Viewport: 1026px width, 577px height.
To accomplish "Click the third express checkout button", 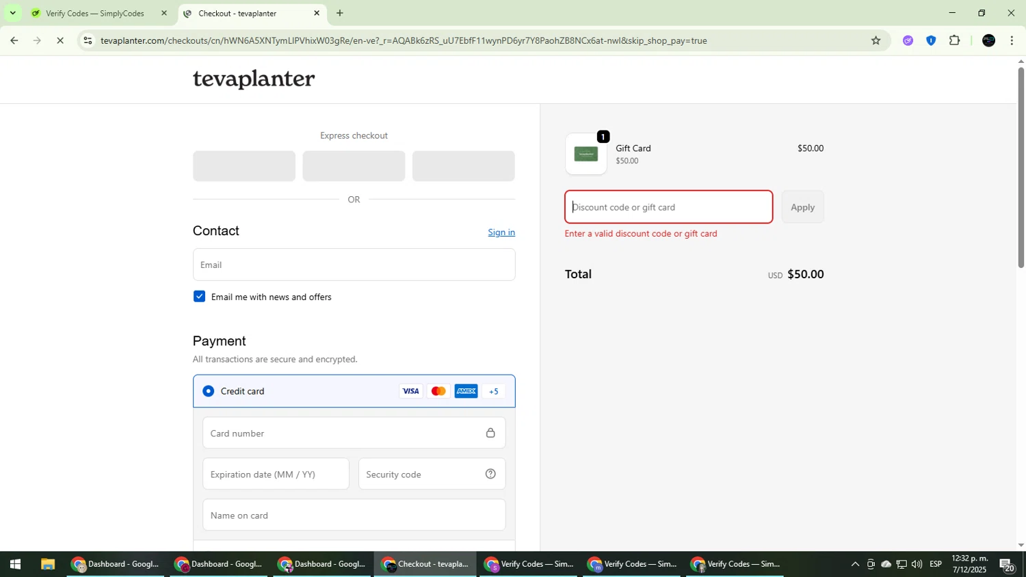I will click(463, 166).
